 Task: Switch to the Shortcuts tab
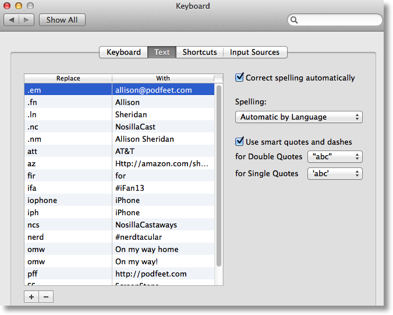coord(199,52)
